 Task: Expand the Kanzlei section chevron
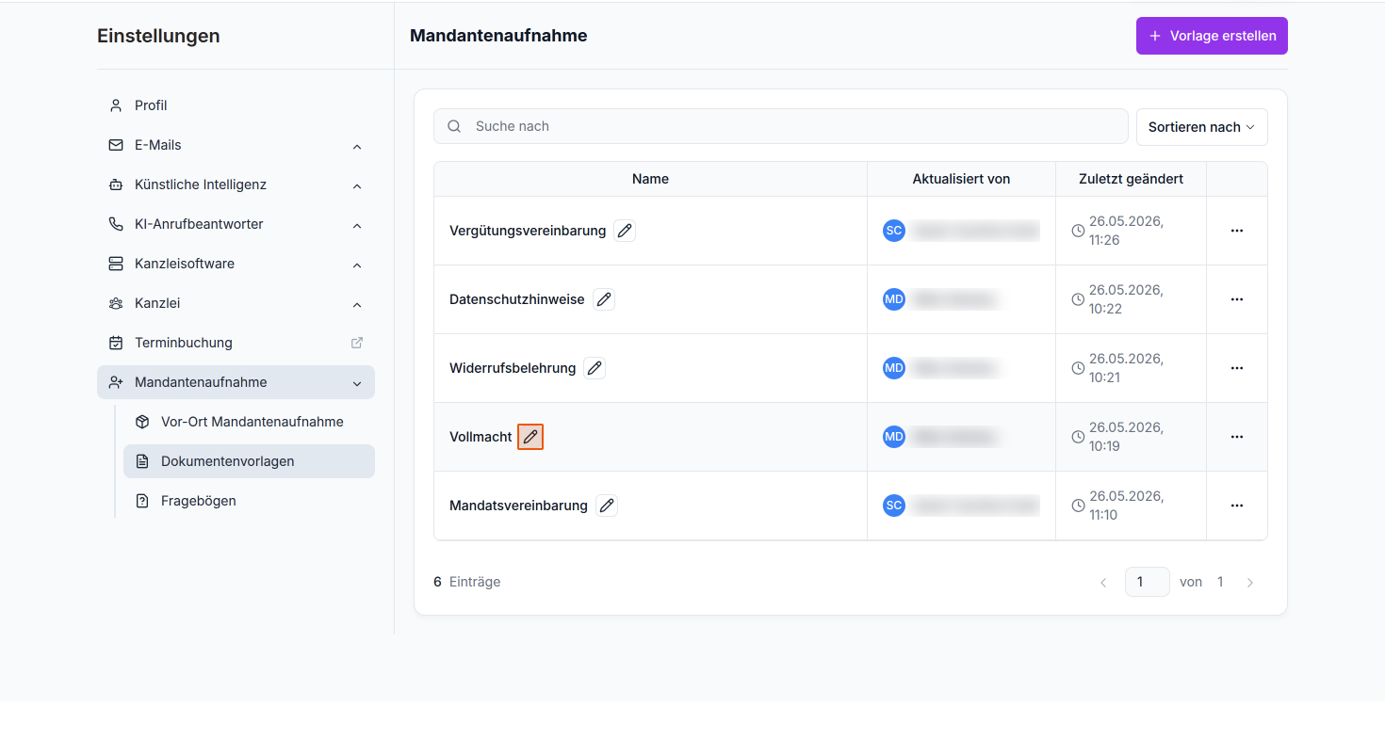tap(357, 305)
